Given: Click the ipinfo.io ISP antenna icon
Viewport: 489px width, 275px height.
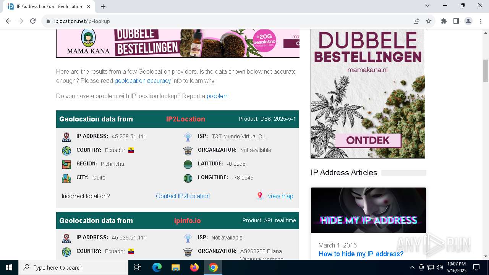Looking at the screenshot, I should [188, 238].
